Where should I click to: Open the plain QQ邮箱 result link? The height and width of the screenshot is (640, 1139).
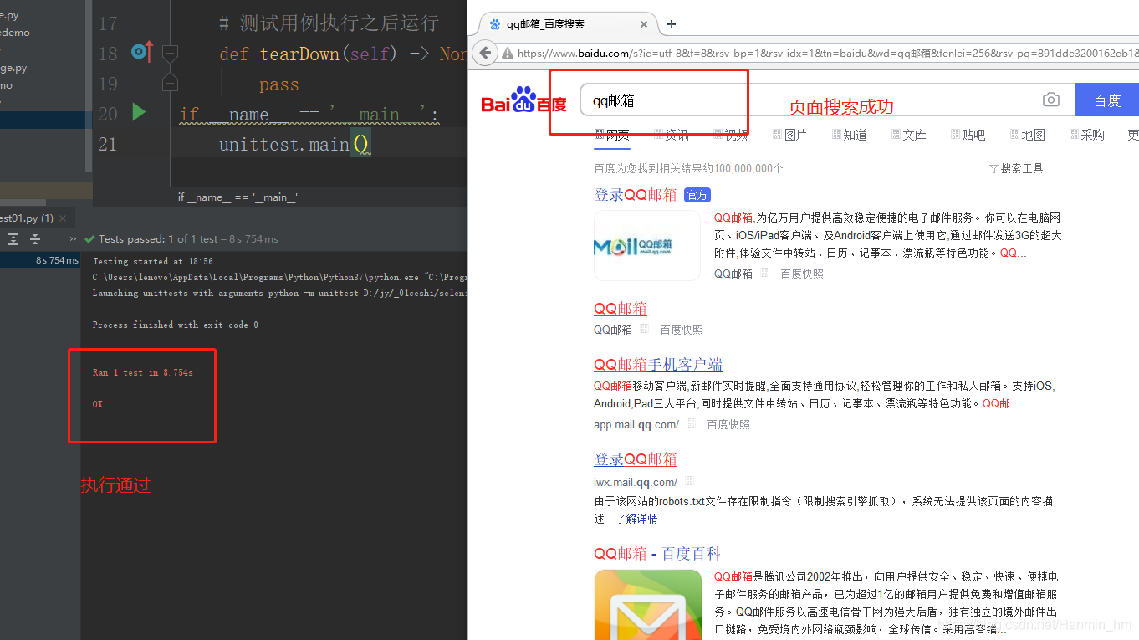click(621, 309)
